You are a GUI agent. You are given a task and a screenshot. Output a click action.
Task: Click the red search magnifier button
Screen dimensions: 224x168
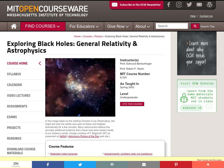pos(195,26)
